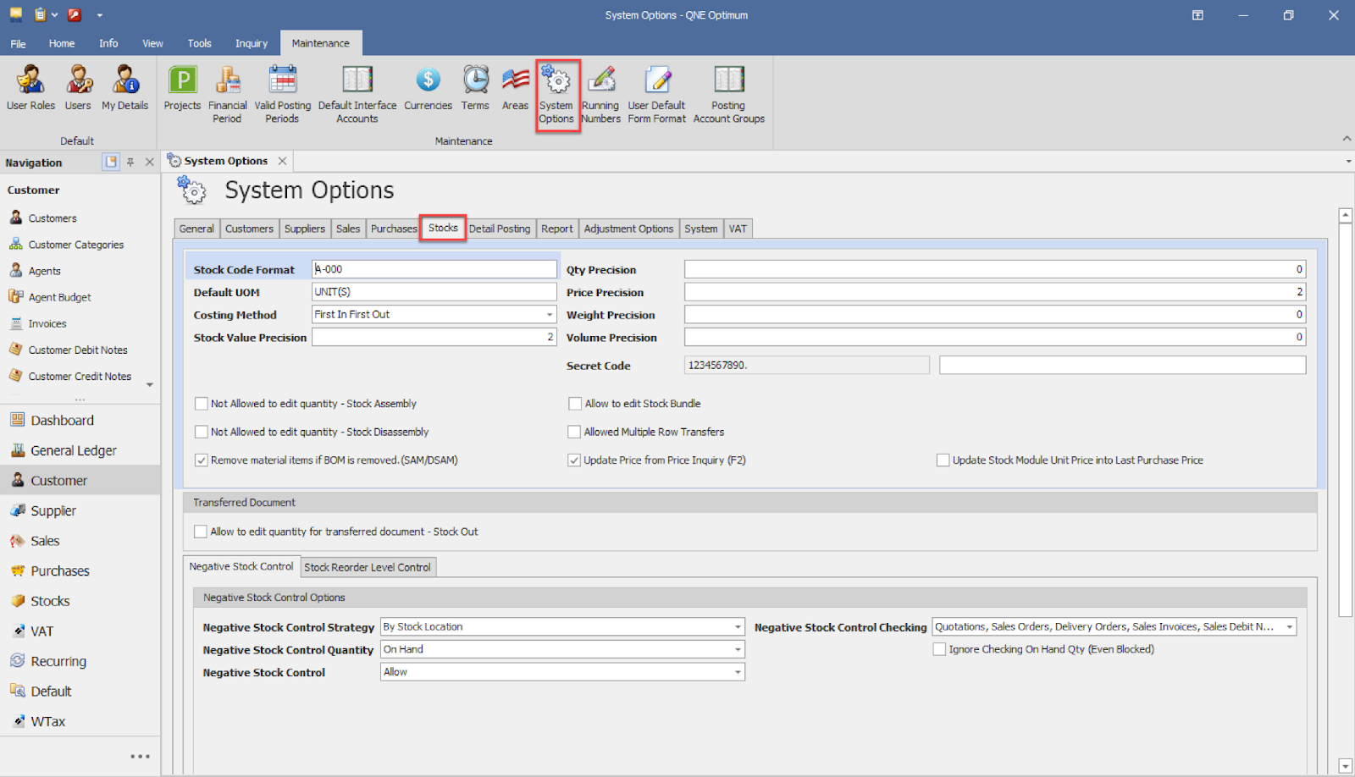Open My Details ribbon icon
This screenshot has width=1355, height=777.
pyautogui.click(x=125, y=89)
